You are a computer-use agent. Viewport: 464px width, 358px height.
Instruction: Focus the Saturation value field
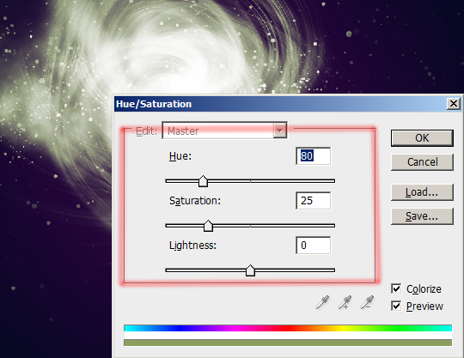(313, 200)
